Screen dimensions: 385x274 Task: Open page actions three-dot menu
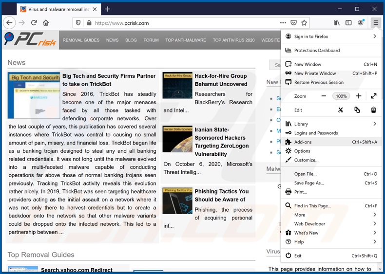[283, 23]
